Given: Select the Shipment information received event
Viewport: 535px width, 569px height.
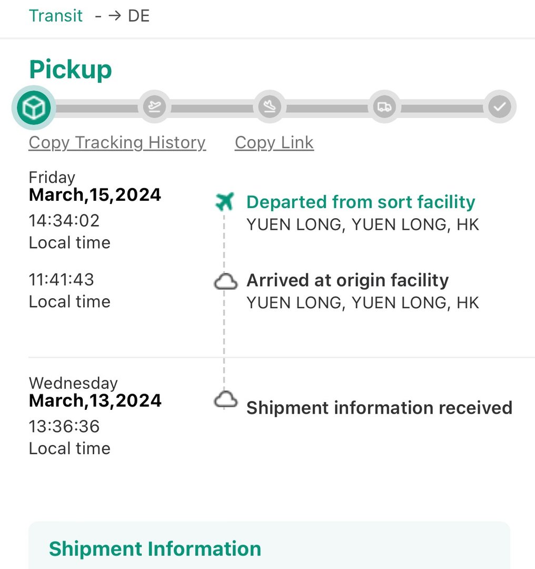Looking at the screenshot, I should (x=379, y=408).
